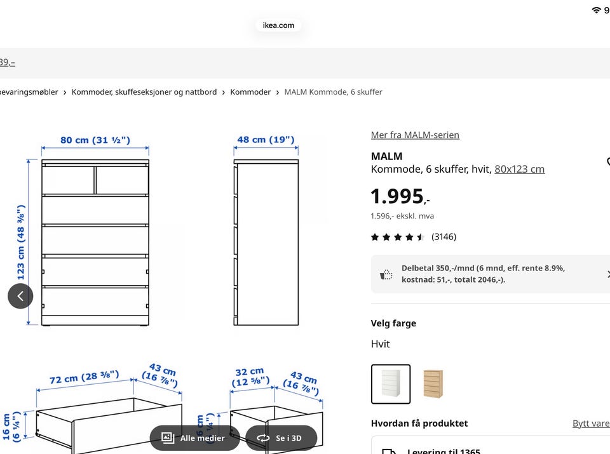Select the oak veneer color swatch
Viewport: 610px width, 454px height.
(433, 384)
